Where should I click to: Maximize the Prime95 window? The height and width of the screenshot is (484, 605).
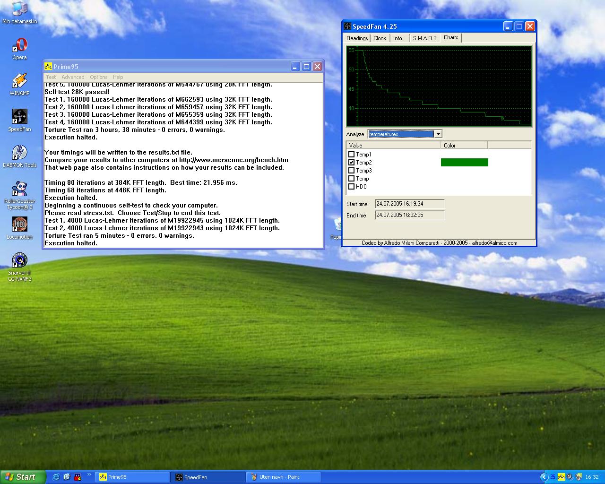[306, 67]
